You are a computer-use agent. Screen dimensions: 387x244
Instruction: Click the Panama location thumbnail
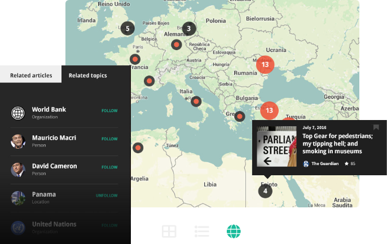18,198
